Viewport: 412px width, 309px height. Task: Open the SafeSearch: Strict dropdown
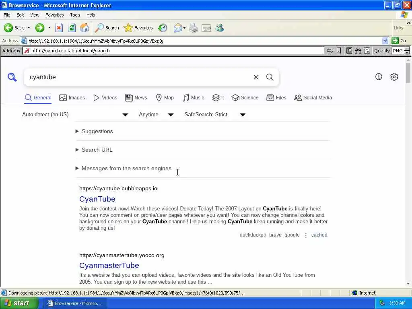215,115
